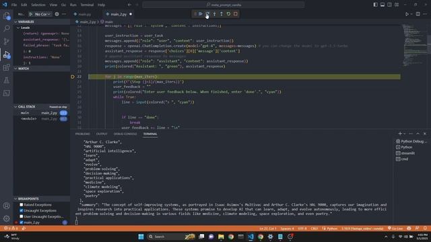Click Step Out in the debug toolbar
This screenshot has height=242, width=431.
pyautogui.click(x=222, y=13)
